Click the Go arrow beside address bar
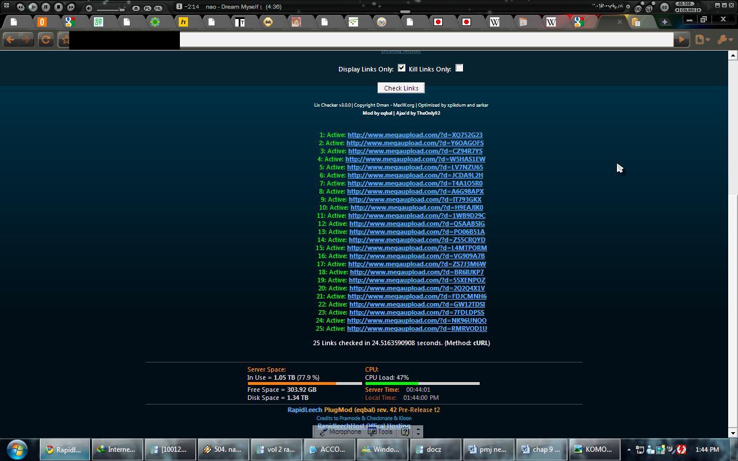 click(681, 40)
